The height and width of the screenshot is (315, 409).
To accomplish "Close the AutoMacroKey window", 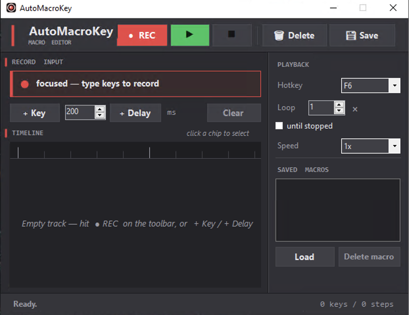I will (x=393, y=8).
